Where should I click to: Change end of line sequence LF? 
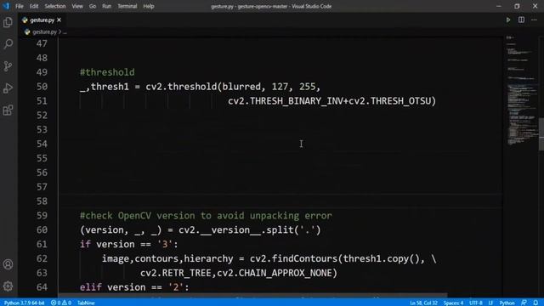point(490,303)
